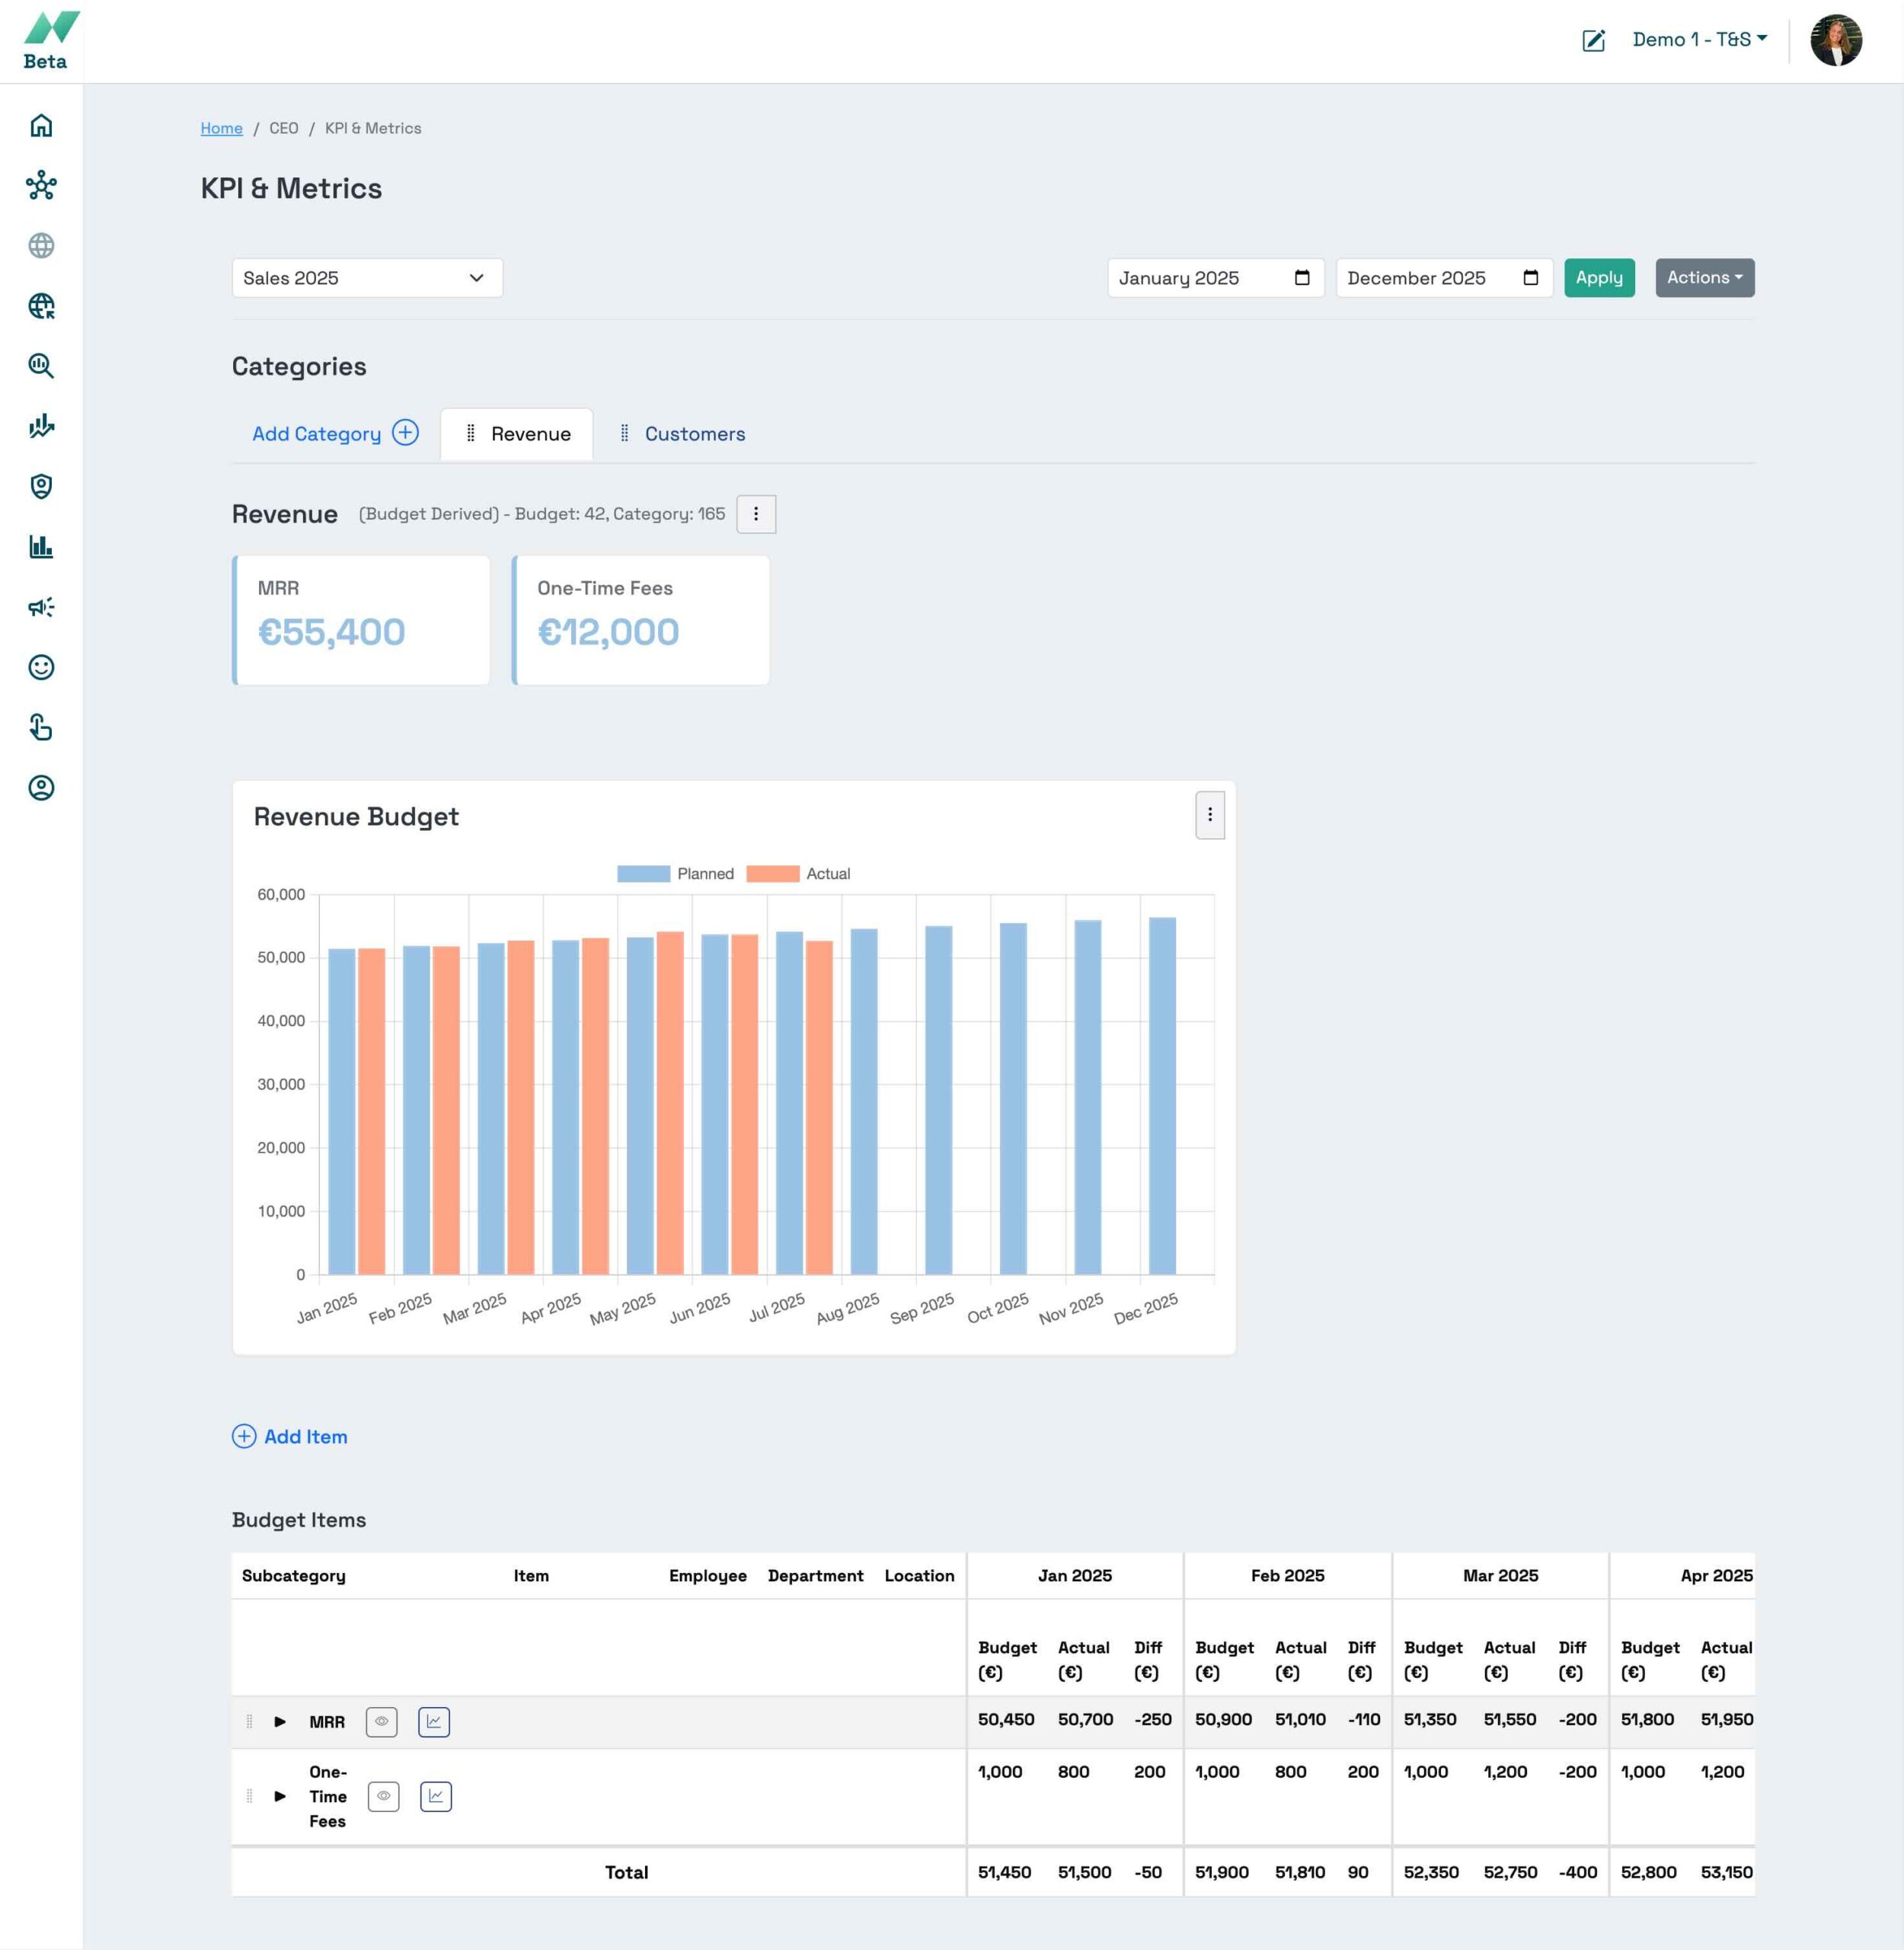Viewport: 1904px width, 1950px height.
Task: Open the shield sidebar icon
Action: click(x=41, y=486)
